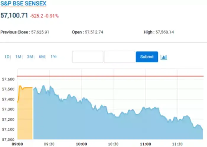
Task: Switch chart range to 3M
Action: (x=30, y=57)
